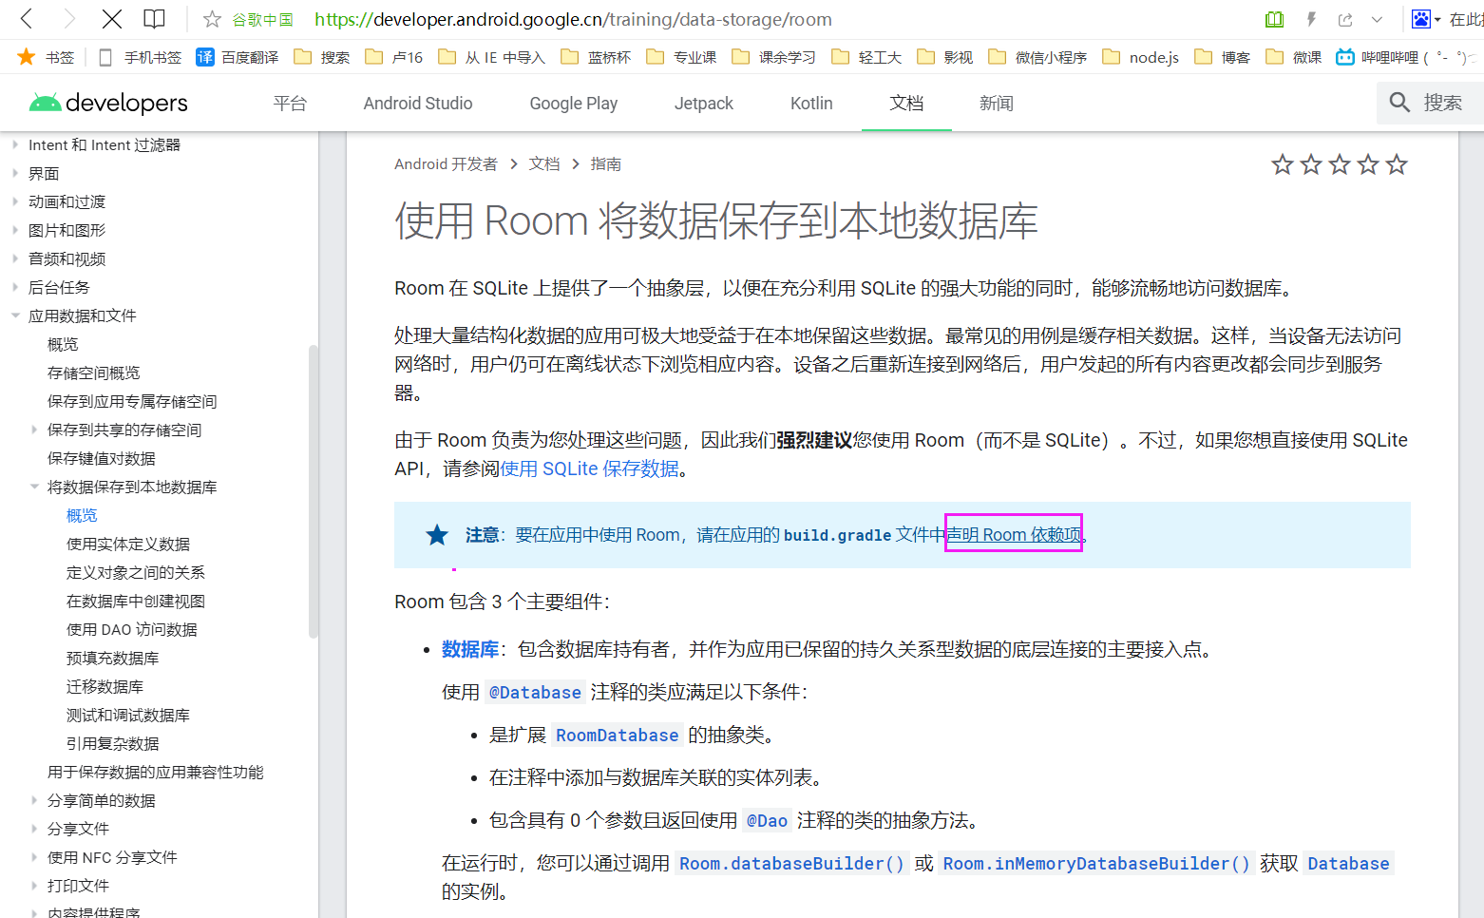Open the 从 IE 中导入 bookmark folder

click(x=492, y=57)
